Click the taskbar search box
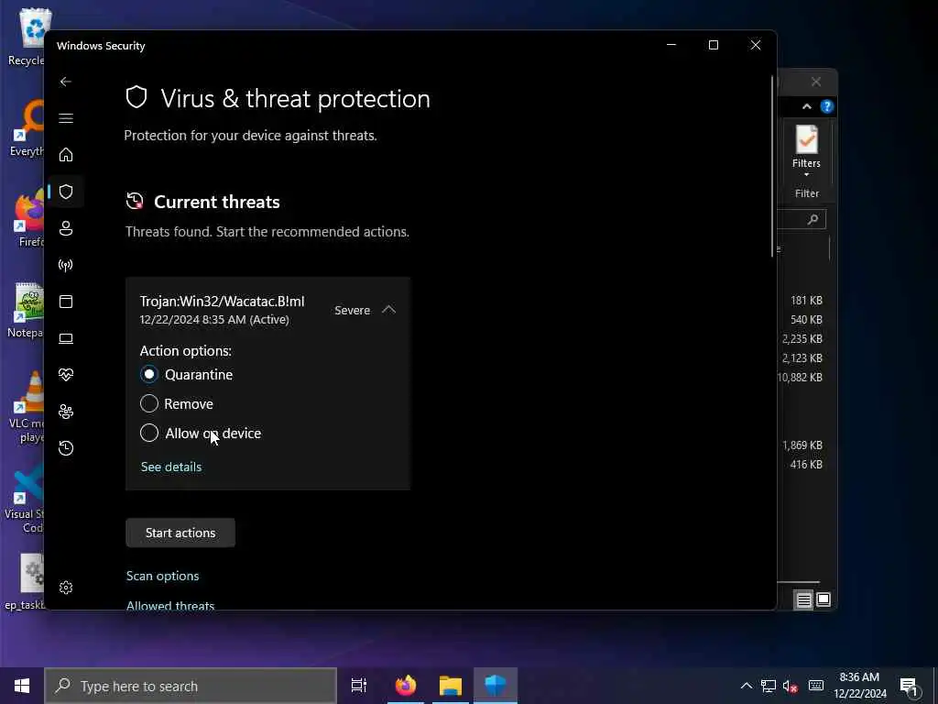Image resolution: width=938 pixels, height=704 pixels. (191, 686)
